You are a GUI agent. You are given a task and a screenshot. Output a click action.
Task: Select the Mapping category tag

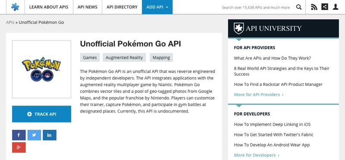pyautogui.click(x=161, y=57)
